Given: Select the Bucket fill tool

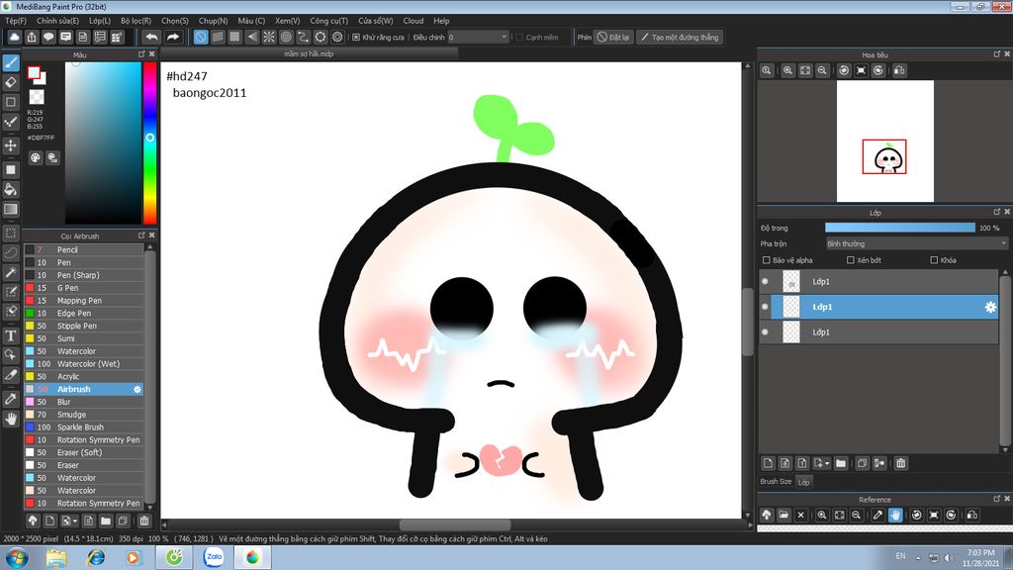Looking at the screenshot, I should (x=11, y=189).
